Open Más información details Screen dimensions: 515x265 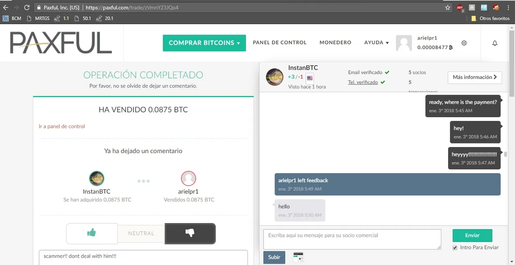[475, 77]
